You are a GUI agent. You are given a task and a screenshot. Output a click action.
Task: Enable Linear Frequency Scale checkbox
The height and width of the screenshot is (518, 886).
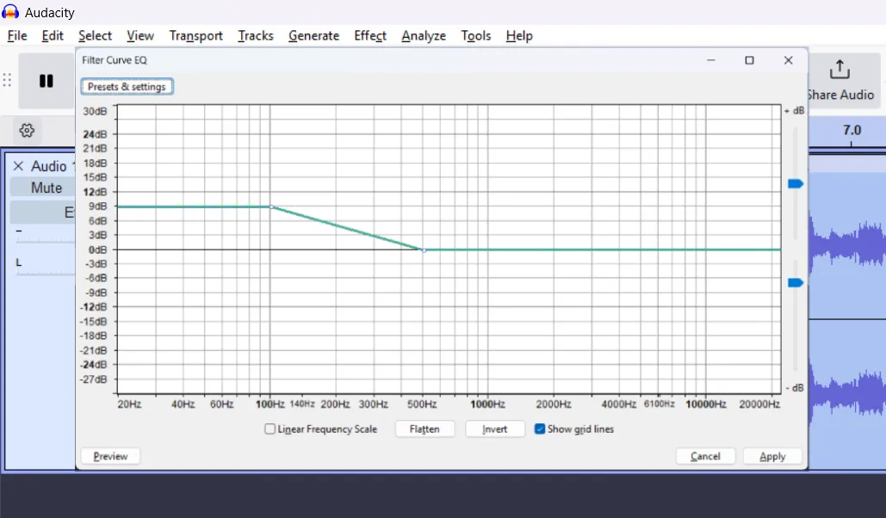(270, 429)
